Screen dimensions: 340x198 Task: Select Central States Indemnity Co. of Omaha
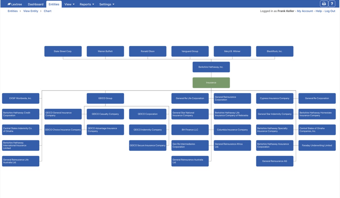pos(20,129)
